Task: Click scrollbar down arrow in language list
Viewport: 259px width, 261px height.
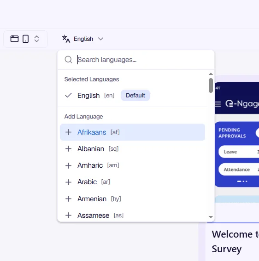Action: (211, 217)
